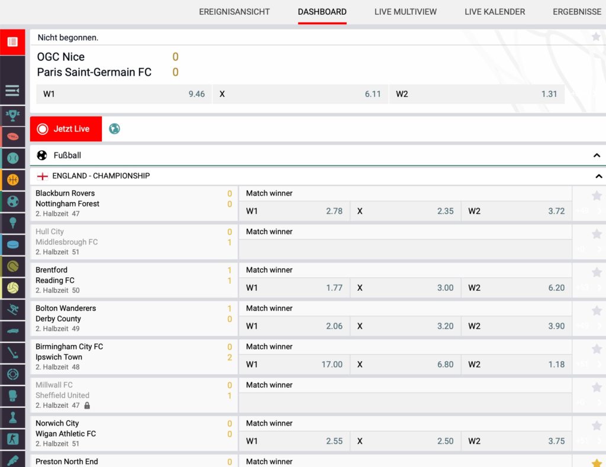606x467 pixels.
Task: Select the racing car sport icon
Action: pyautogui.click(x=12, y=331)
